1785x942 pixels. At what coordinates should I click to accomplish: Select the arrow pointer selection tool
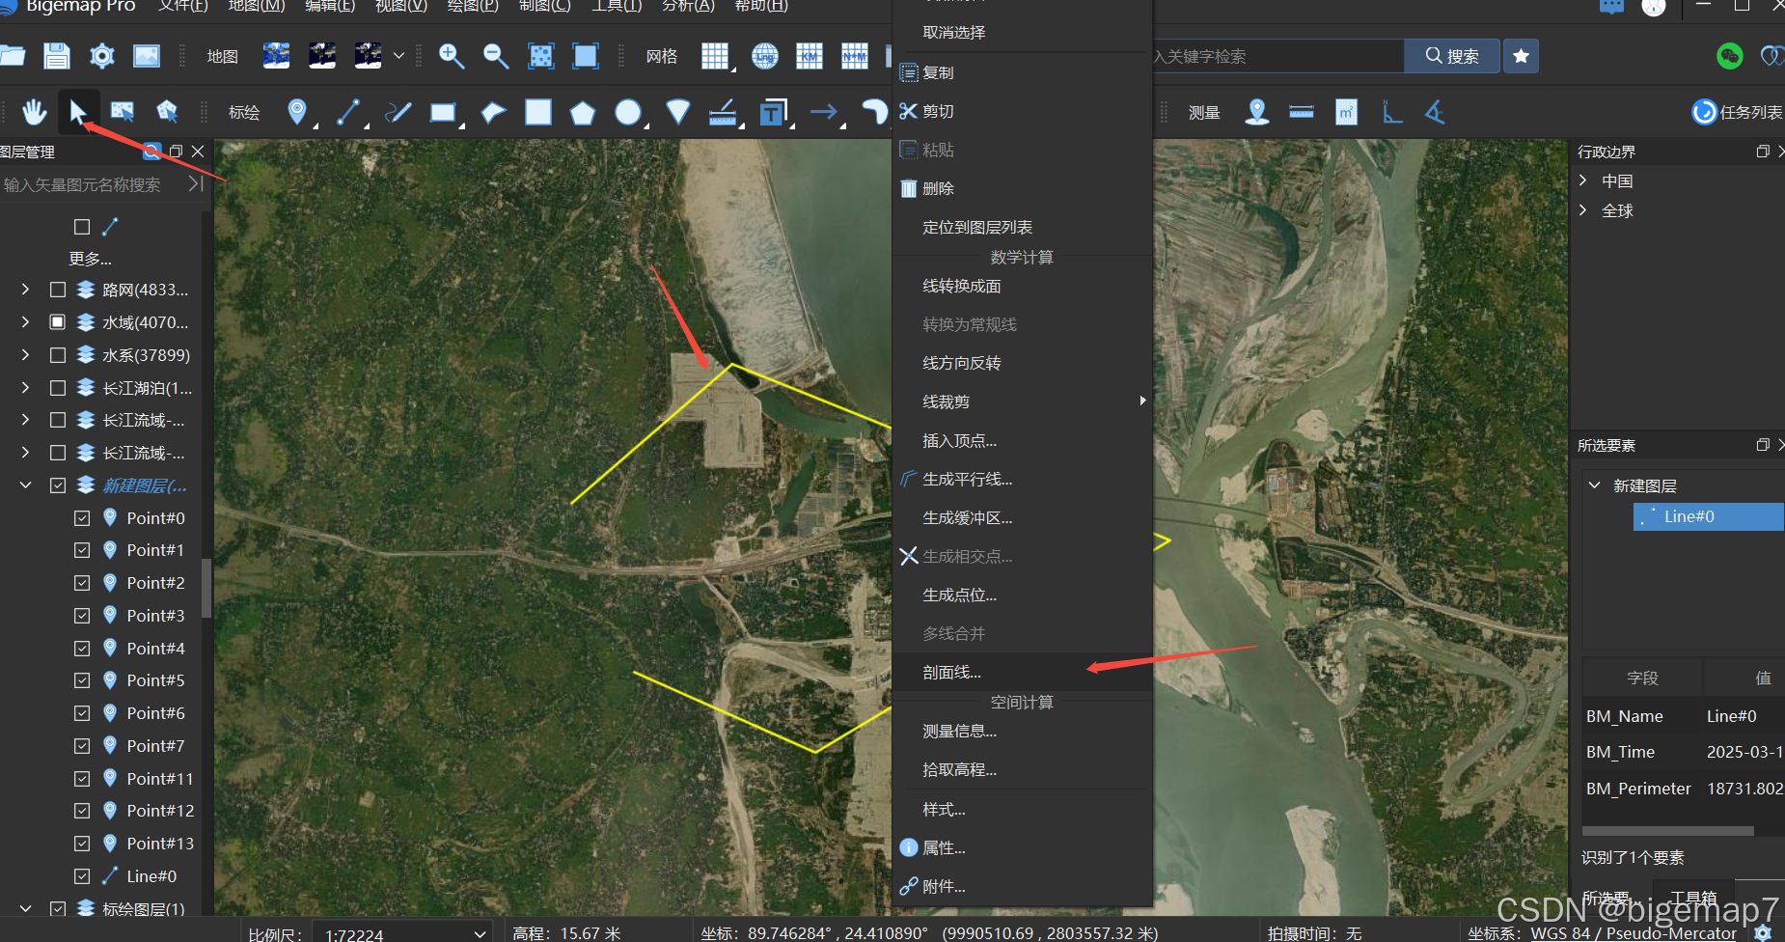pyautogui.click(x=78, y=112)
